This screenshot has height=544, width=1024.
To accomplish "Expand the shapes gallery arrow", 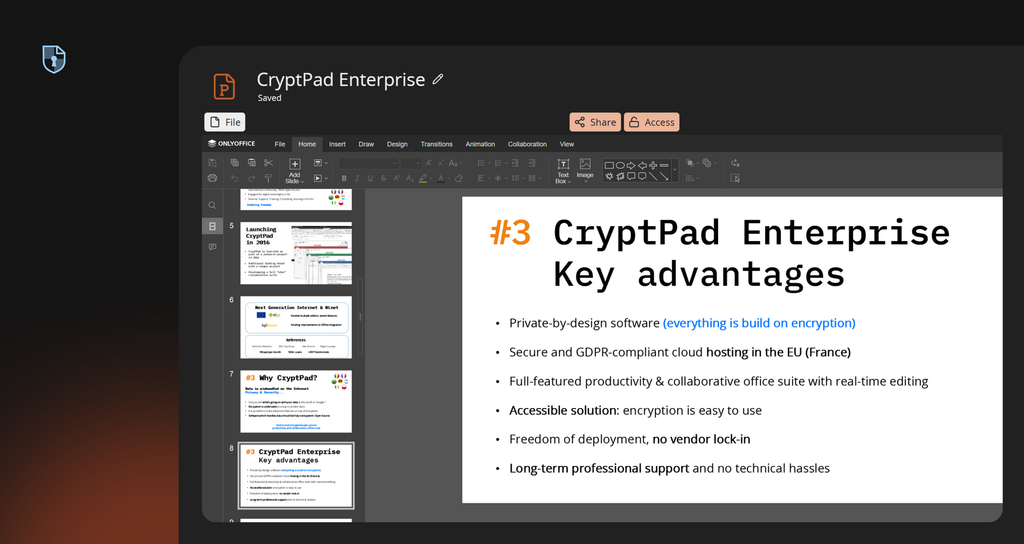I will coord(675,171).
